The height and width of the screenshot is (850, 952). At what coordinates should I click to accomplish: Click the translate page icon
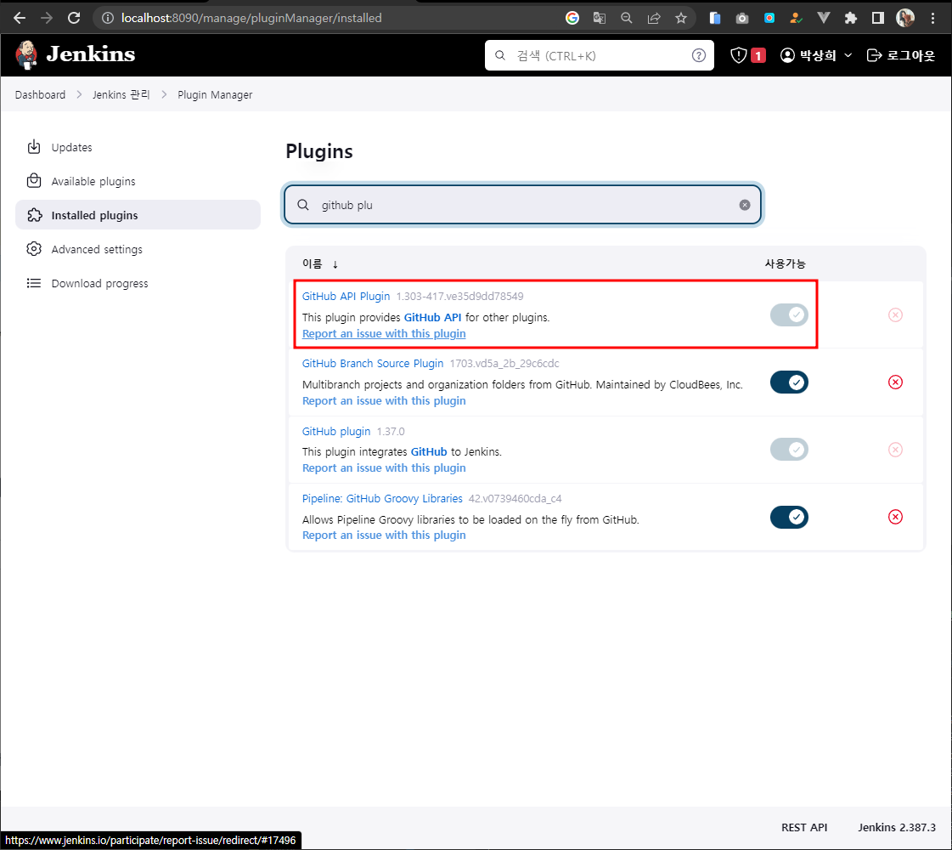tap(600, 18)
